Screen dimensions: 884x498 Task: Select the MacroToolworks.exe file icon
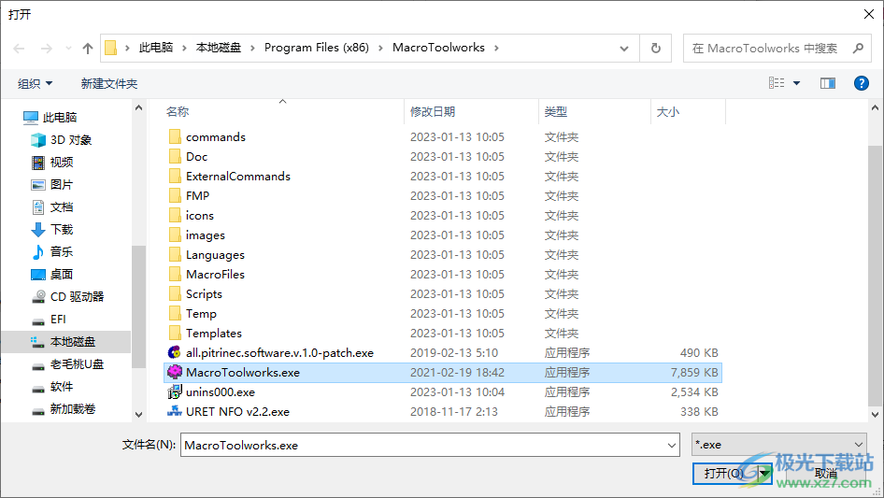tap(175, 372)
